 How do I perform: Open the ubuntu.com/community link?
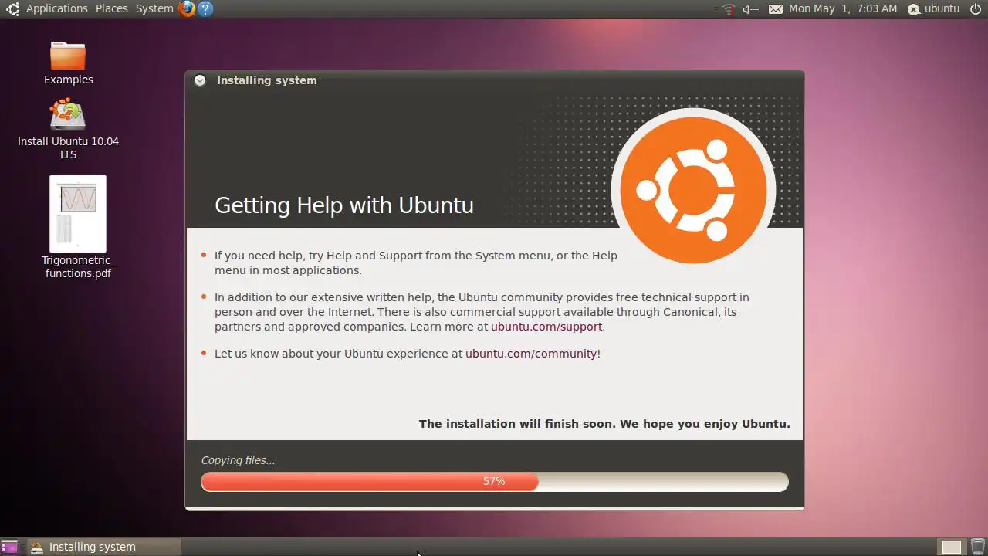pos(531,354)
